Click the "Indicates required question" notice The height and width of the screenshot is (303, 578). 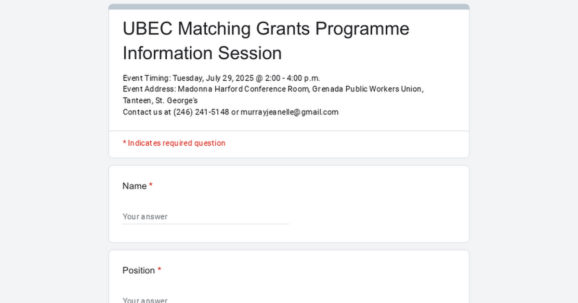pos(174,143)
